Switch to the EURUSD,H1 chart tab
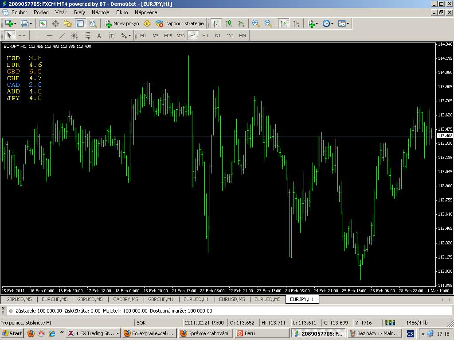 pos(196,299)
